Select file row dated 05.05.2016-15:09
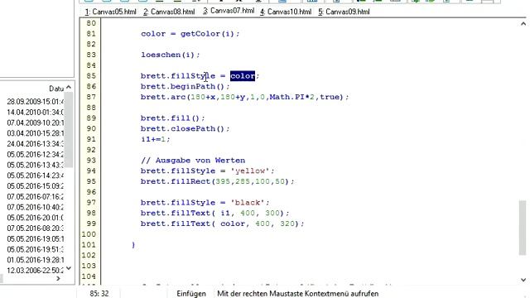The height and width of the screenshot is (298, 530). click(x=35, y=185)
